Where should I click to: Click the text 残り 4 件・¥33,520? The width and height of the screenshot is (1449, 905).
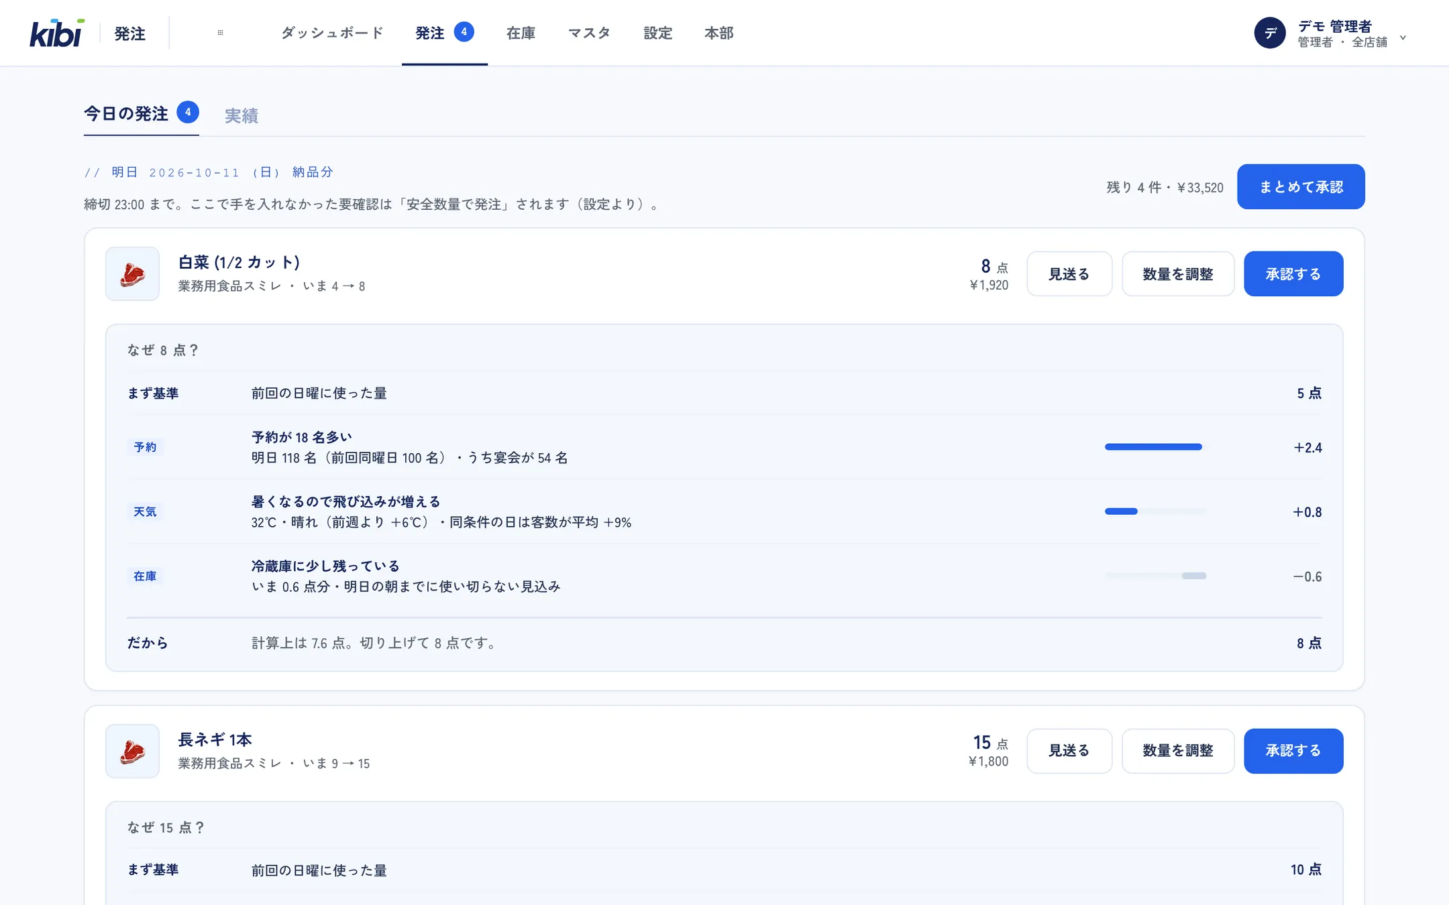[x=1165, y=188]
